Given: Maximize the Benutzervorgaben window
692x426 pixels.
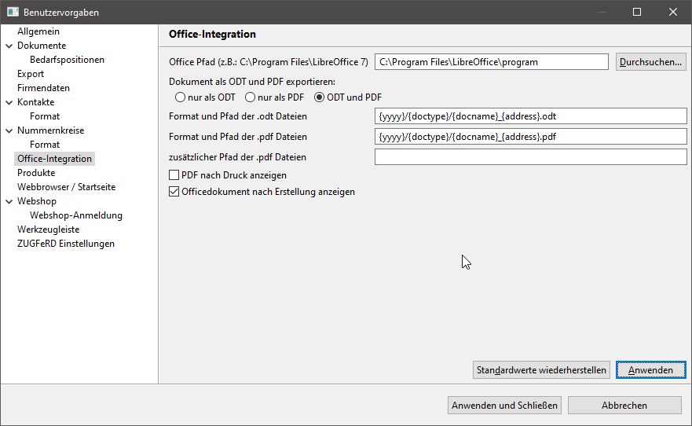Looking at the screenshot, I should (x=637, y=12).
